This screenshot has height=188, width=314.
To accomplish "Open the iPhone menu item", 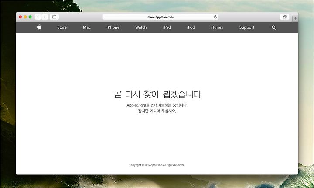I will tap(113, 27).
